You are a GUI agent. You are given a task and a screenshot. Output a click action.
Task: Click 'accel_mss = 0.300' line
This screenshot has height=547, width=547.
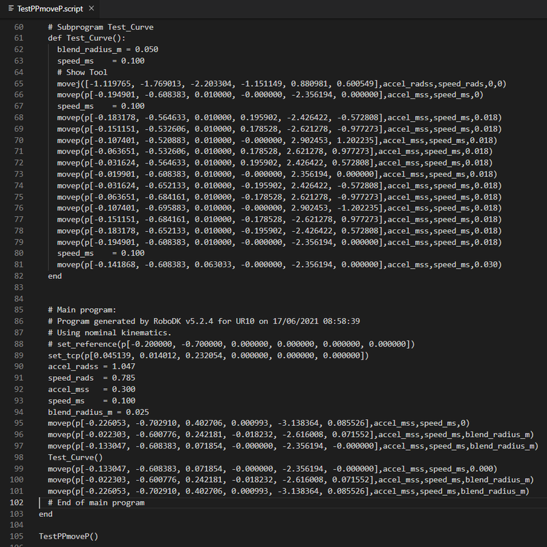[92, 389]
